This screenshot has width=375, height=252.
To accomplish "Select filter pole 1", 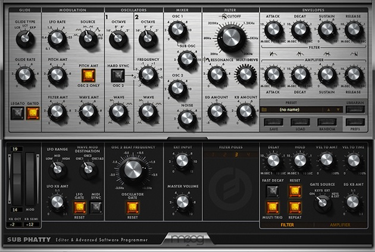I will coord(212,155).
